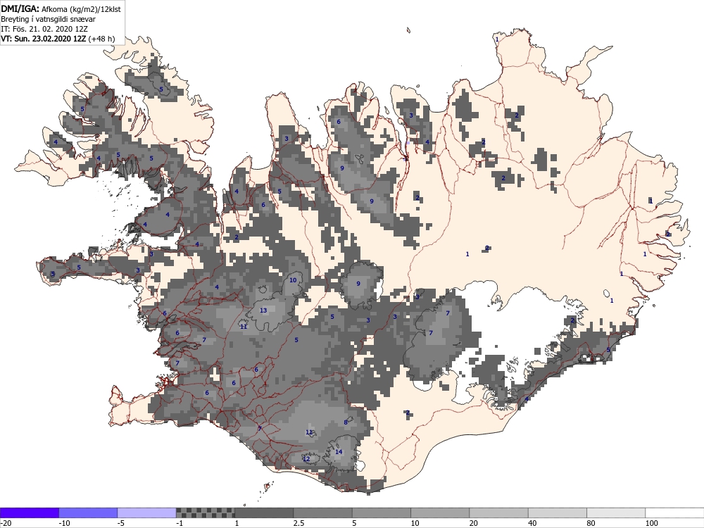Click the legend swatch between 5 and 10

point(382,513)
